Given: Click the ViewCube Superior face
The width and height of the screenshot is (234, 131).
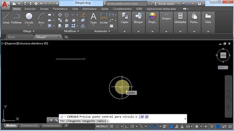Looking at the screenshot, I should (223, 55).
